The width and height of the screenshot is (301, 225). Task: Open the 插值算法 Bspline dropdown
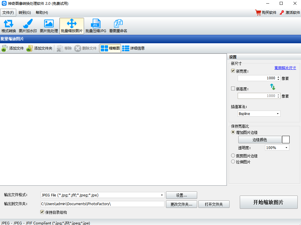tap(259, 114)
